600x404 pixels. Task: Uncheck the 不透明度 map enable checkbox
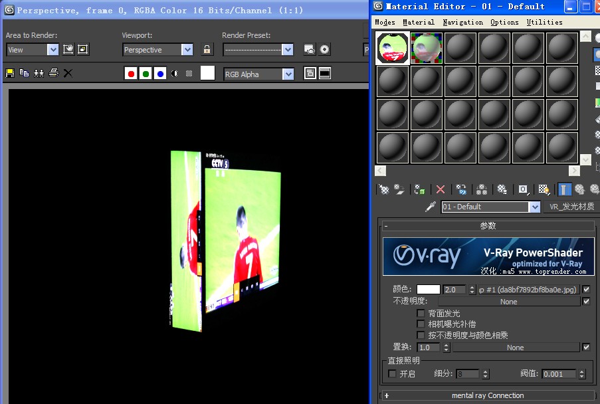coord(586,302)
